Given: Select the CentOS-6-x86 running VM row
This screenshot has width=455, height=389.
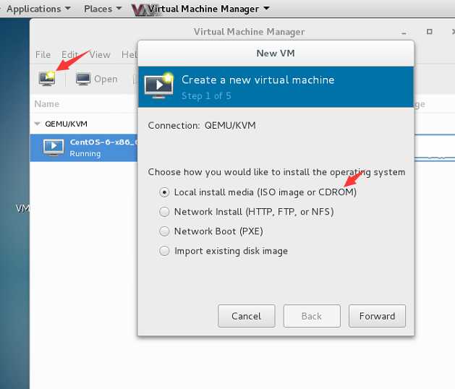Looking at the screenshot, I should click(x=84, y=148).
